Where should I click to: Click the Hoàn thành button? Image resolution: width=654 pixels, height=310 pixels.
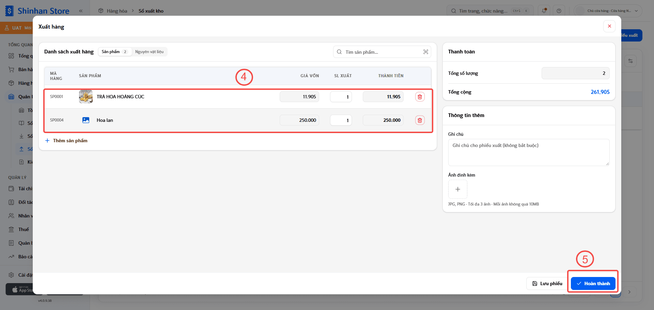point(593,283)
